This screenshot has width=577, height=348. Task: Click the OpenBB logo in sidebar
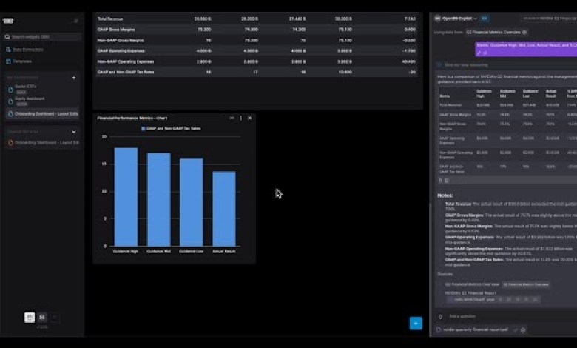(x=8, y=21)
